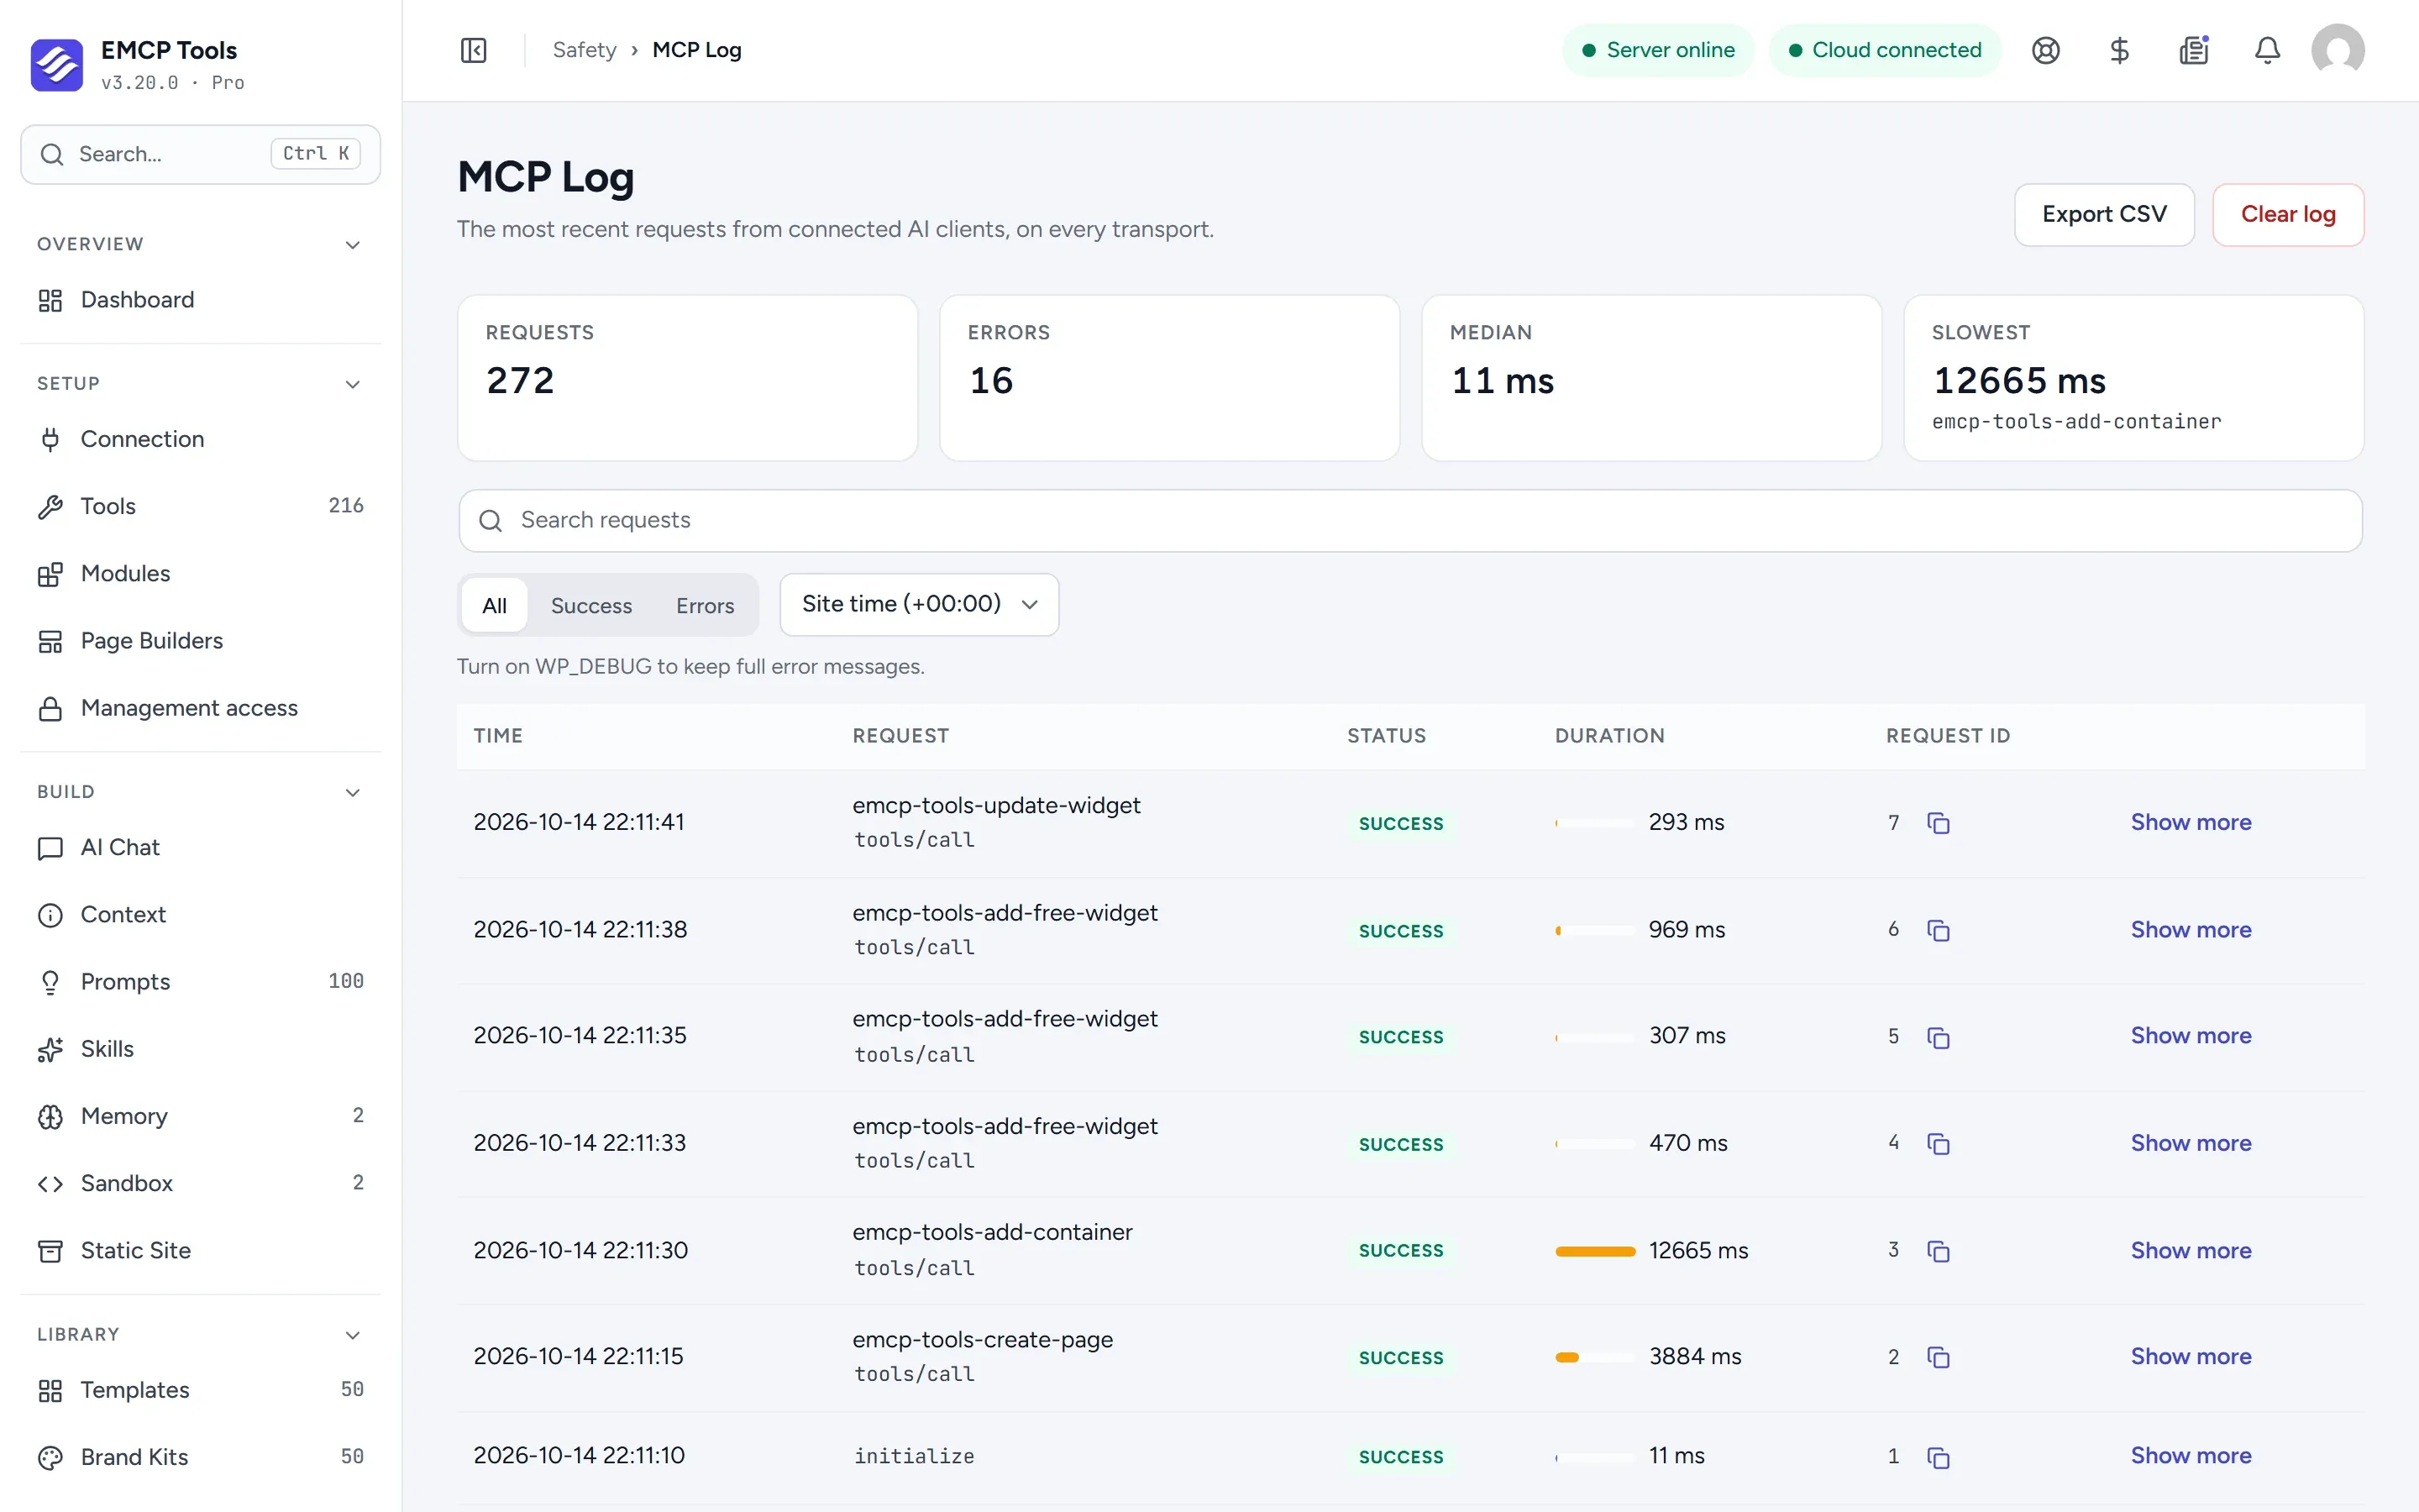
Task: Filter log by Errors
Action: tap(705, 605)
